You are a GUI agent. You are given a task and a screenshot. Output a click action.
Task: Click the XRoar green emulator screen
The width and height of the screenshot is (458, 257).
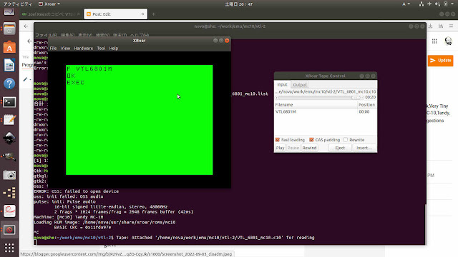point(140,120)
